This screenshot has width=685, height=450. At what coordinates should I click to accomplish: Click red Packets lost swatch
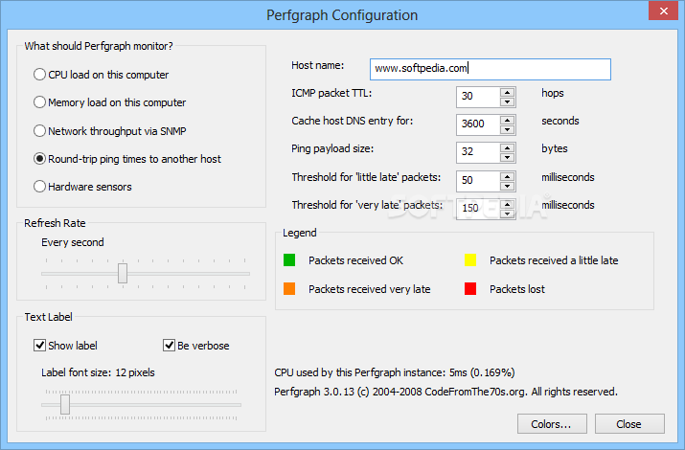[x=470, y=289]
